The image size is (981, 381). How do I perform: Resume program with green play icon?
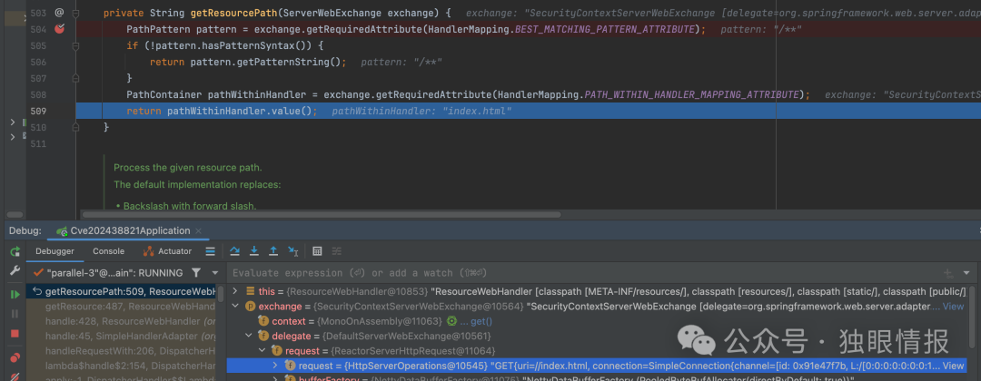tap(15, 294)
